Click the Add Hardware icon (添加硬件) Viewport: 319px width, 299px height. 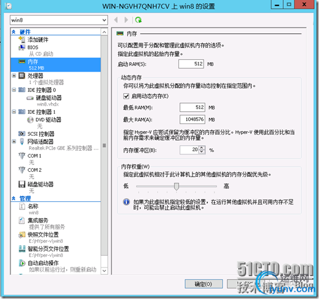(22, 40)
